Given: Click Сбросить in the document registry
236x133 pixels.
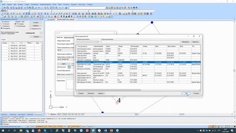Looking at the screenshot, I should point(195,42).
